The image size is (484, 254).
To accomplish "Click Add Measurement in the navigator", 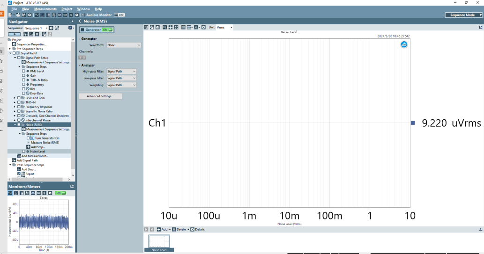I will click(35, 156).
